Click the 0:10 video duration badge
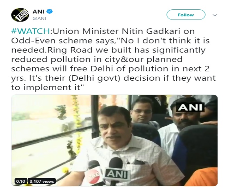This screenshot has height=188, width=226. point(21,181)
